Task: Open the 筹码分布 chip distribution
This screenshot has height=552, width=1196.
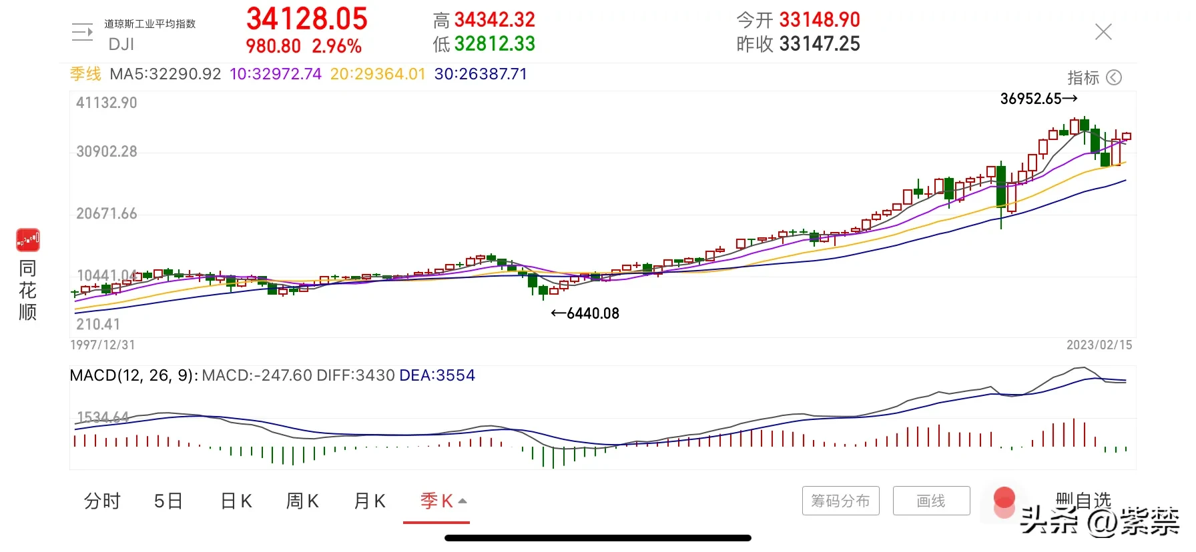Action: (x=841, y=501)
